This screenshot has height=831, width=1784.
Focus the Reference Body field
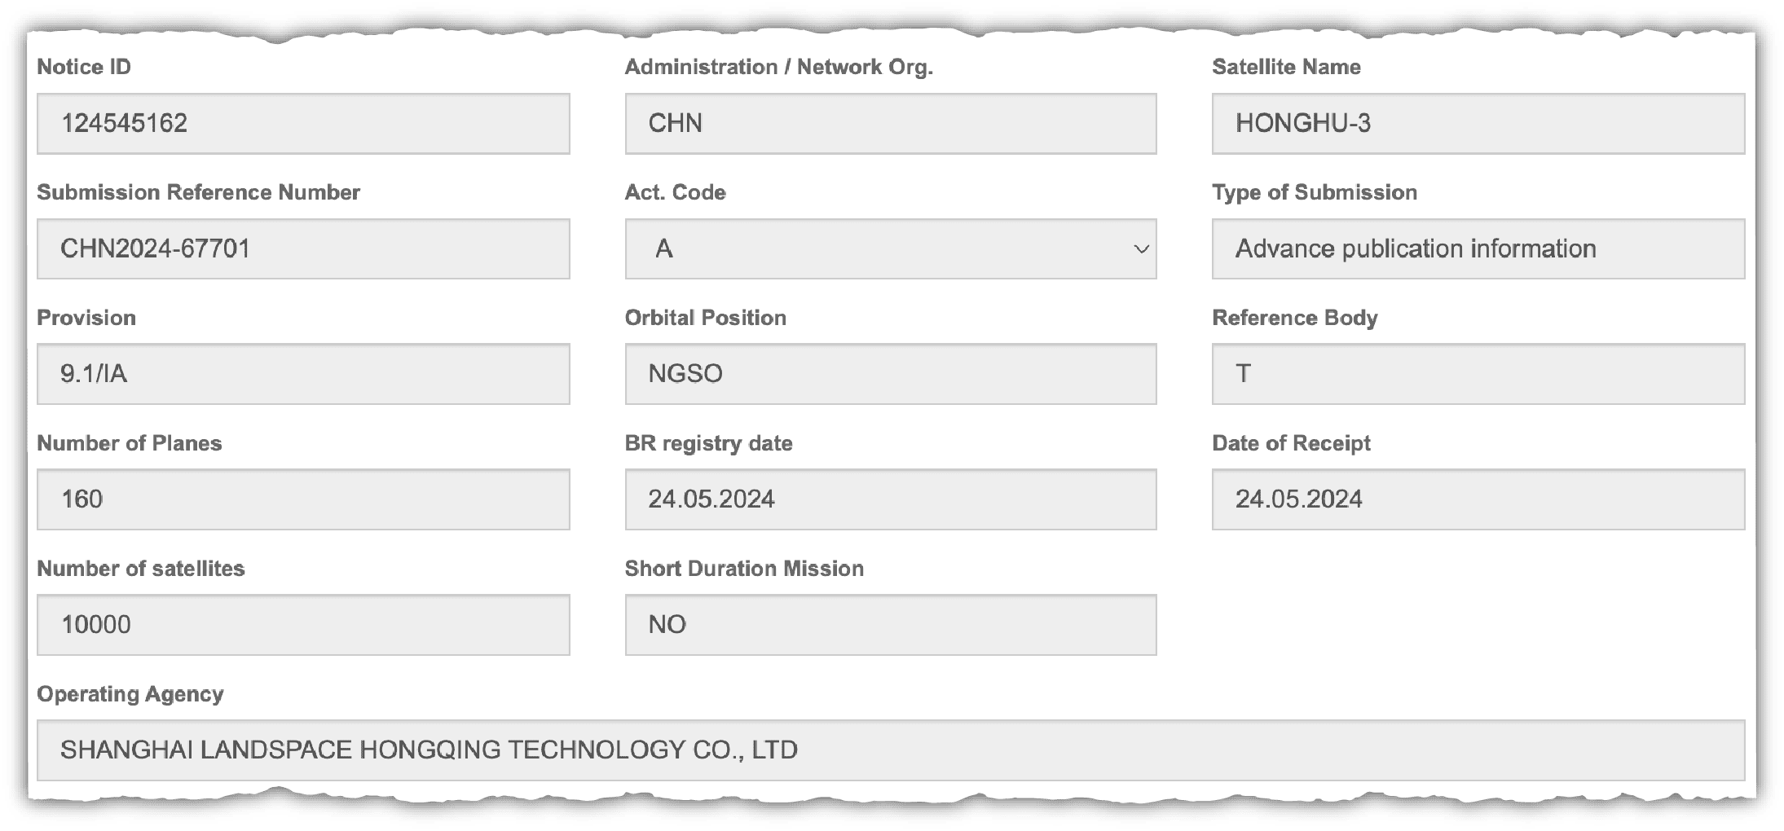[x=1477, y=374]
